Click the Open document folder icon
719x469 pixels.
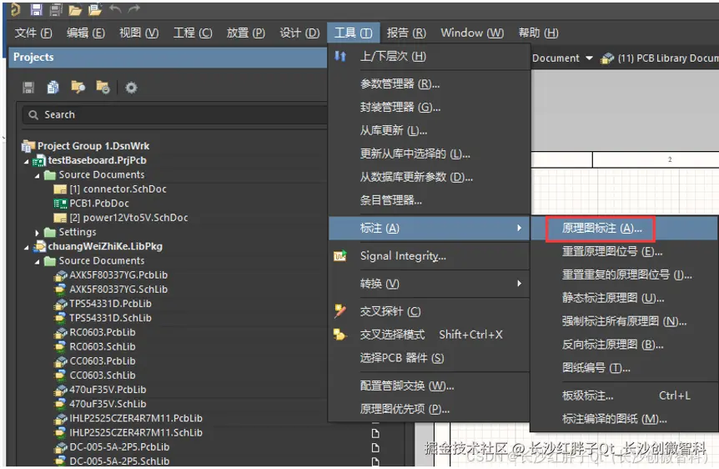click(x=75, y=10)
